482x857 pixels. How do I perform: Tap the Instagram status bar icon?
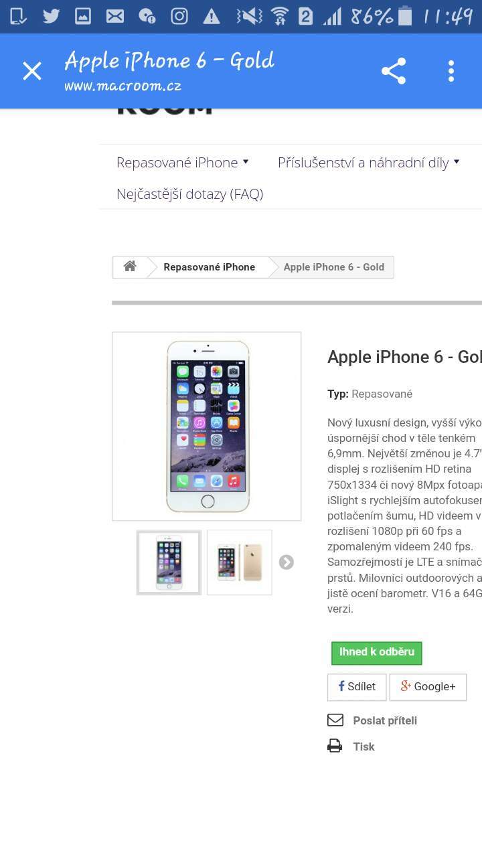(179, 16)
